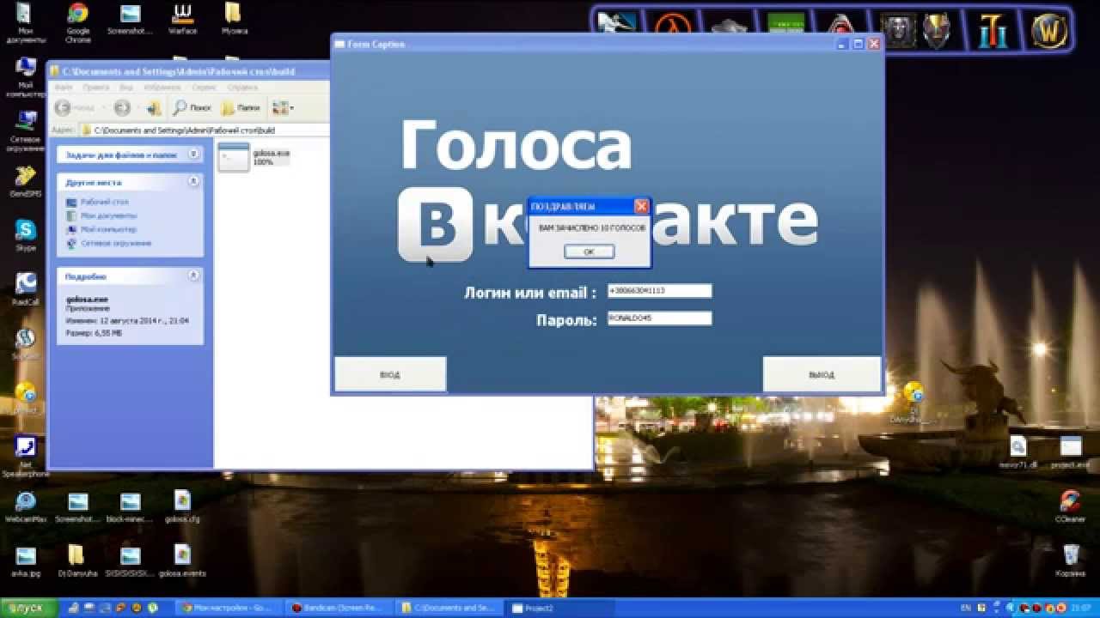Click the ВХОД button in Form Caption
This screenshot has width=1100, height=618.
click(390, 374)
